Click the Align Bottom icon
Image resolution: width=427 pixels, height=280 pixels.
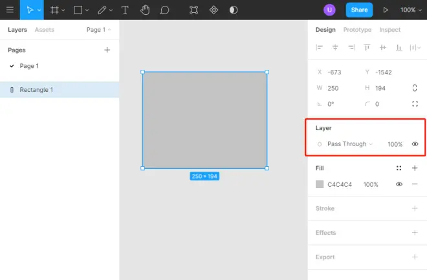[x=399, y=48]
